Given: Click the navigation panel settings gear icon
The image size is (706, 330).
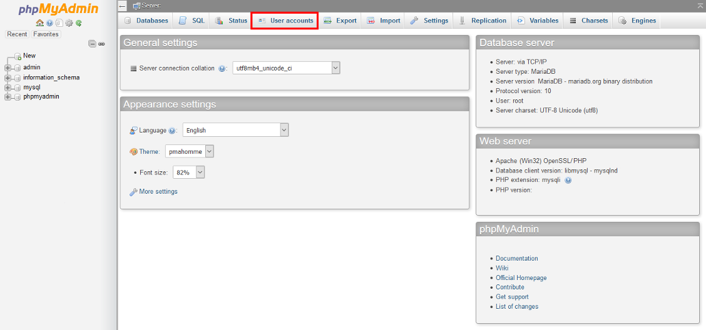Looking at the screenshot, I should tap(69, 23).
